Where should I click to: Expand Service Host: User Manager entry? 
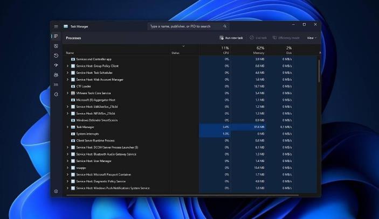(67, 161)
